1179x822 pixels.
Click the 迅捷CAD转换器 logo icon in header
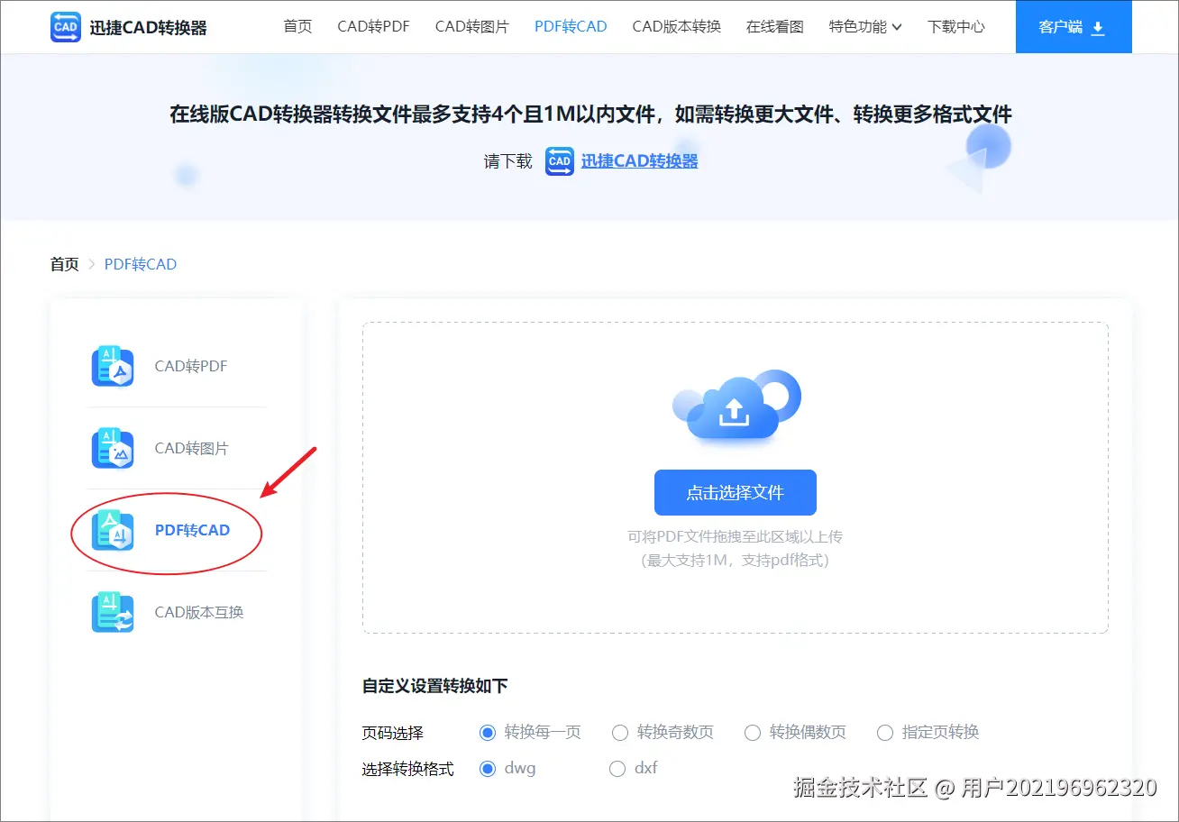coord(66,27)
